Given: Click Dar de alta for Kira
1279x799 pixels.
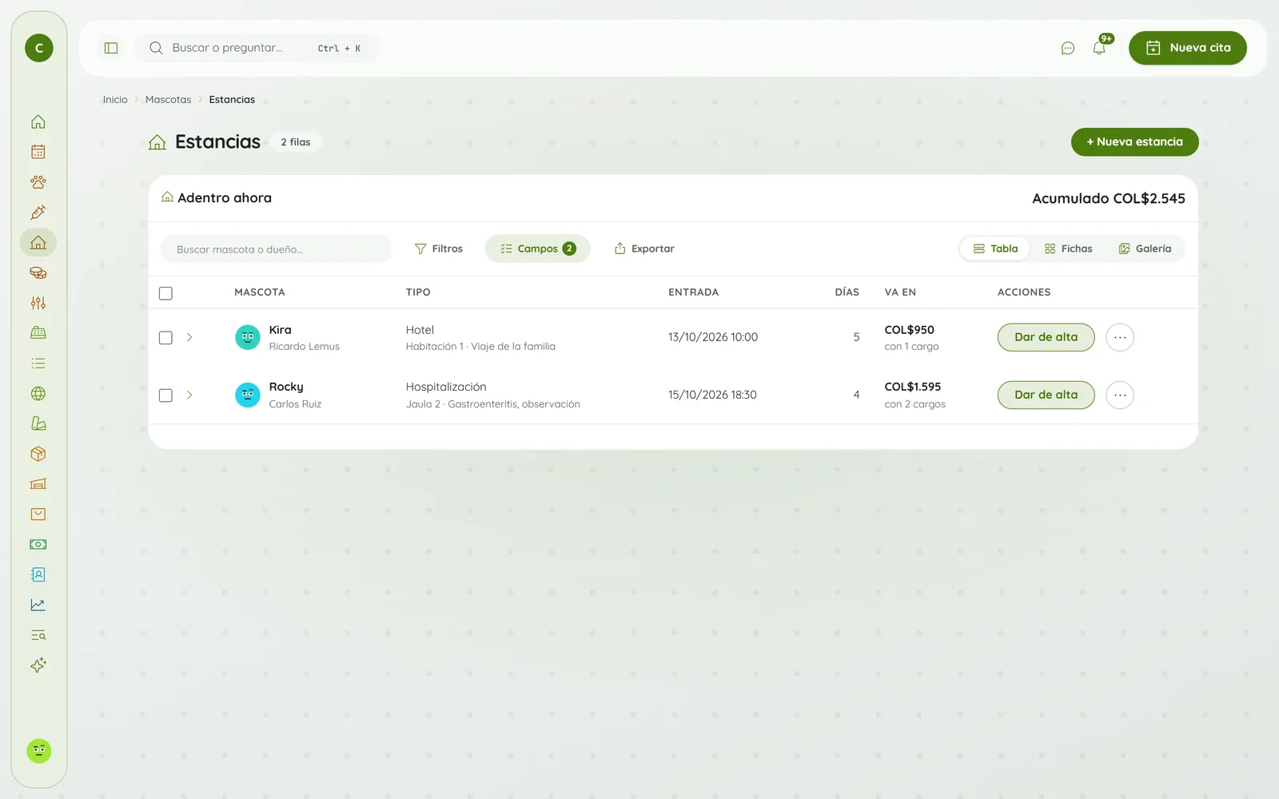Looking at the screenshot, I should tap(1046, 337).
